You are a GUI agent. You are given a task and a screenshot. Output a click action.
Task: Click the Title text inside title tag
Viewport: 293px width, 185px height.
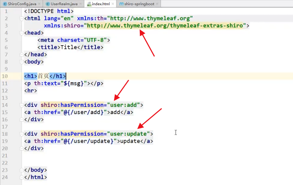(x=69, y=47)
